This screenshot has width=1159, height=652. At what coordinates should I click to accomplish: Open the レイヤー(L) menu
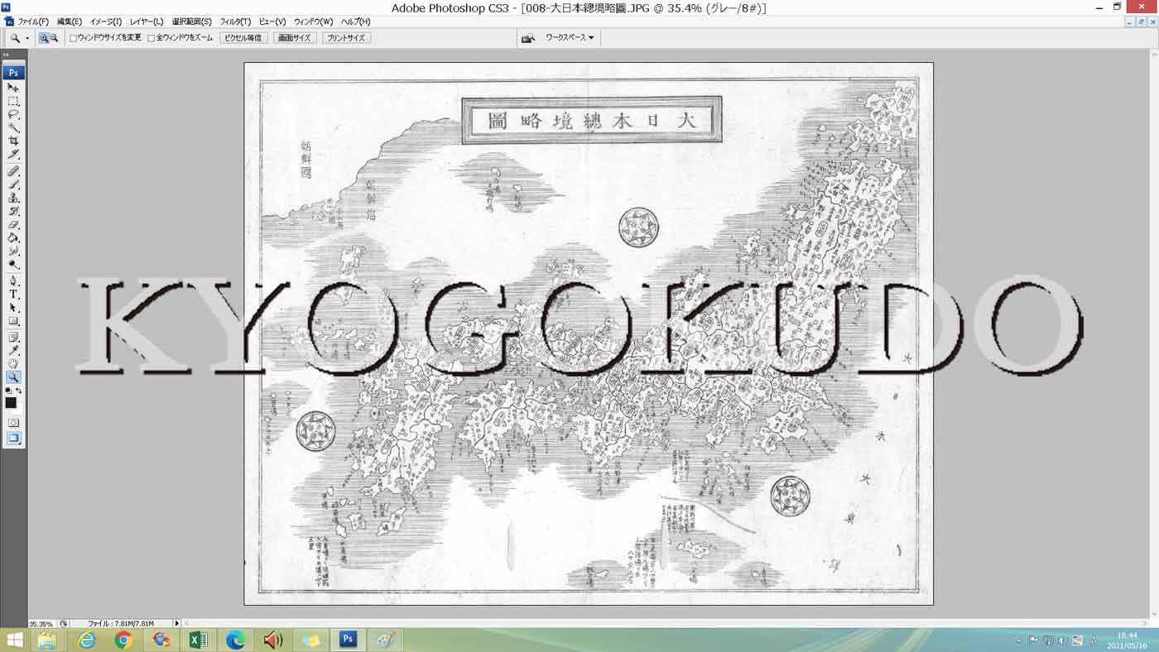tap(147, 22)
